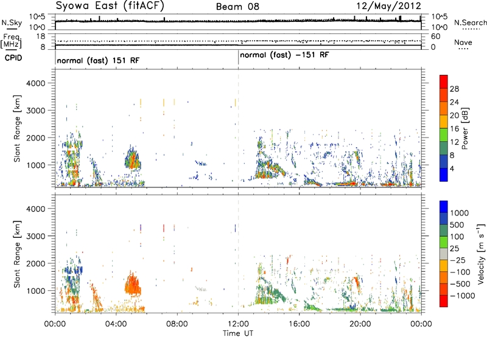Select "normal (fast) 151 RF" text
The height and width of the screenshot is (337, 487).
[98, 60]
